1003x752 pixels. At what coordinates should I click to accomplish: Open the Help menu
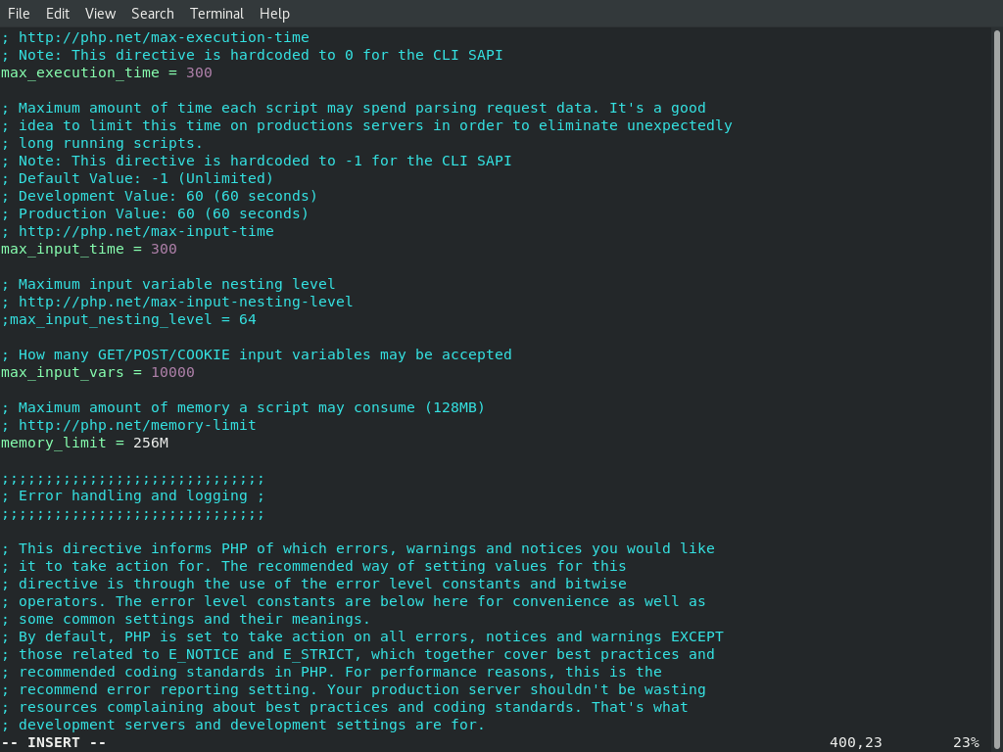[274, 14]
